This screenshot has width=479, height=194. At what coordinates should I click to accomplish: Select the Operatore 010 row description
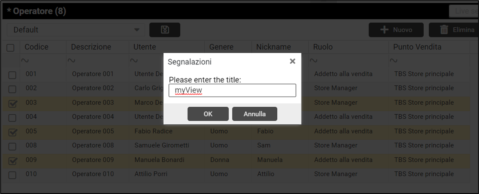point(93,174)
